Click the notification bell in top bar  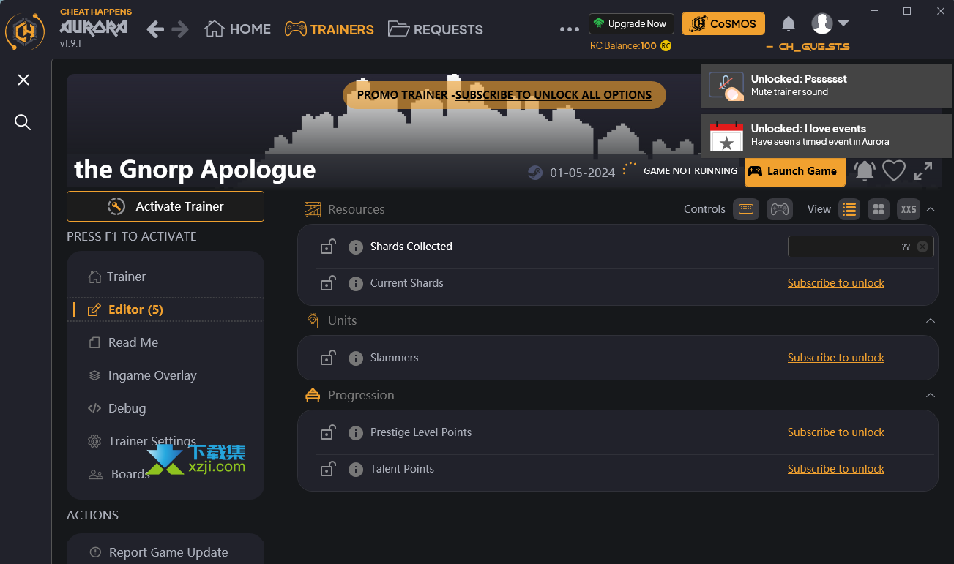(x=788, y=24)
